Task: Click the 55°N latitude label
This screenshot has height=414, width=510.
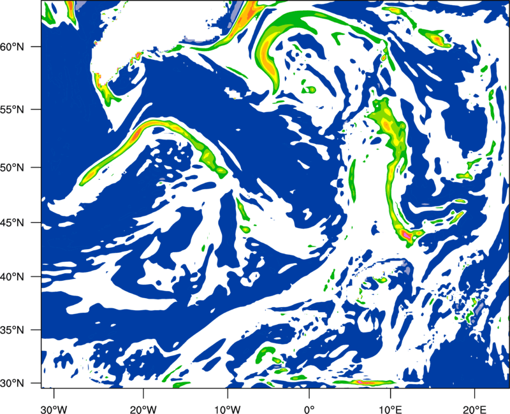Action: pyautogui.click(x=12, y=110)
